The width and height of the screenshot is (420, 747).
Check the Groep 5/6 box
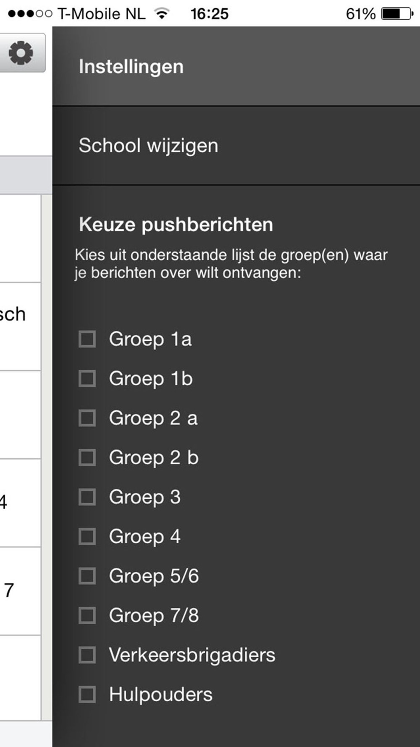(x=87, y=576)
